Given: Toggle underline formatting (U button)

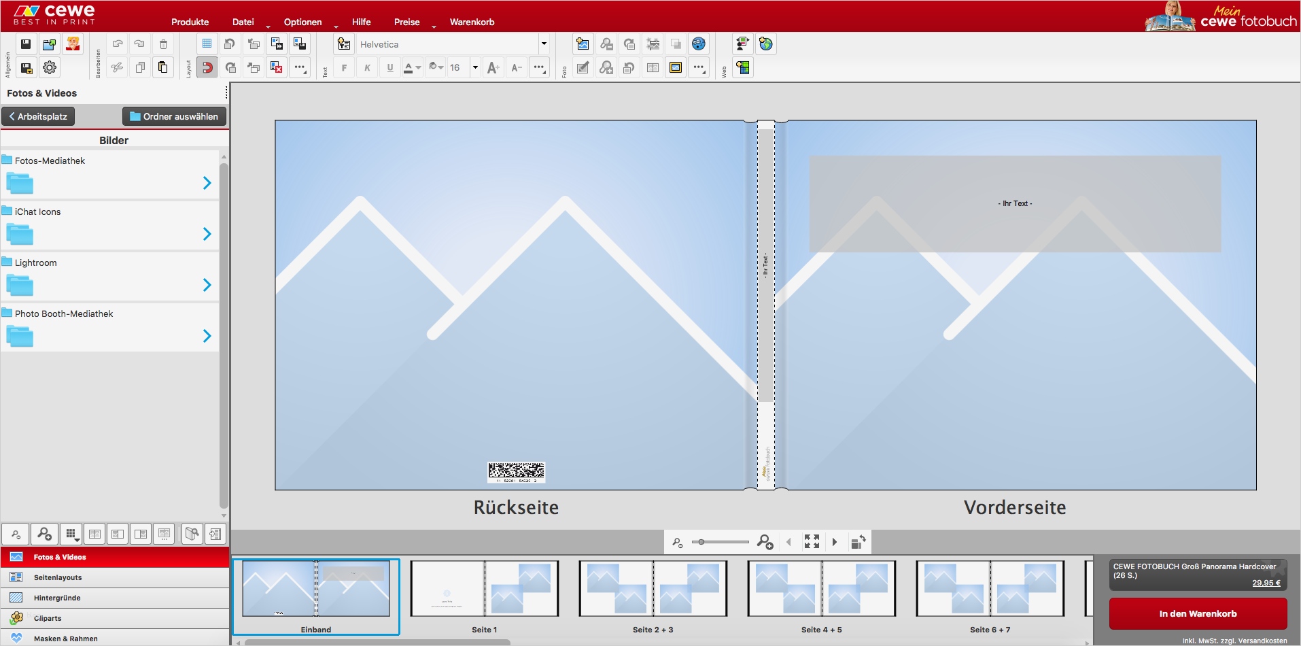Looking at the screenshot, I should point(390,67).
